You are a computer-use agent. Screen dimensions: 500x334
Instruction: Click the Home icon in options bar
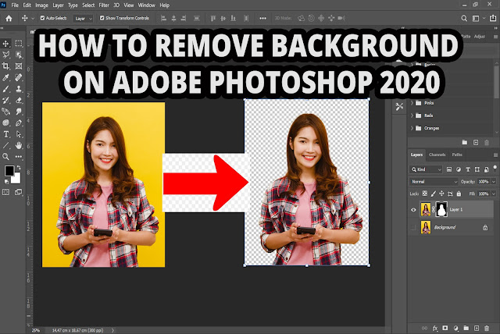tap(9, 18)
